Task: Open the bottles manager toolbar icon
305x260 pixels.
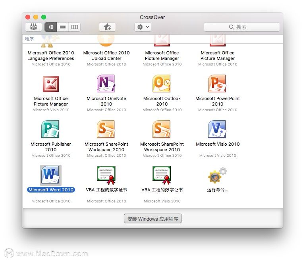Action: (x=33, y=27)
